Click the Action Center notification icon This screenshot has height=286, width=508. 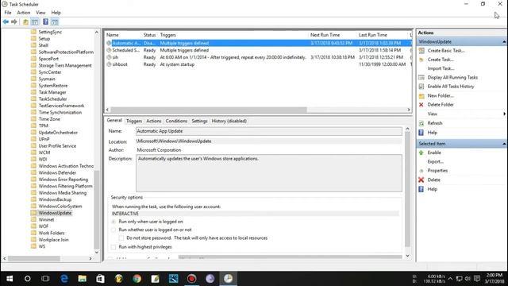tap(477, 279)
